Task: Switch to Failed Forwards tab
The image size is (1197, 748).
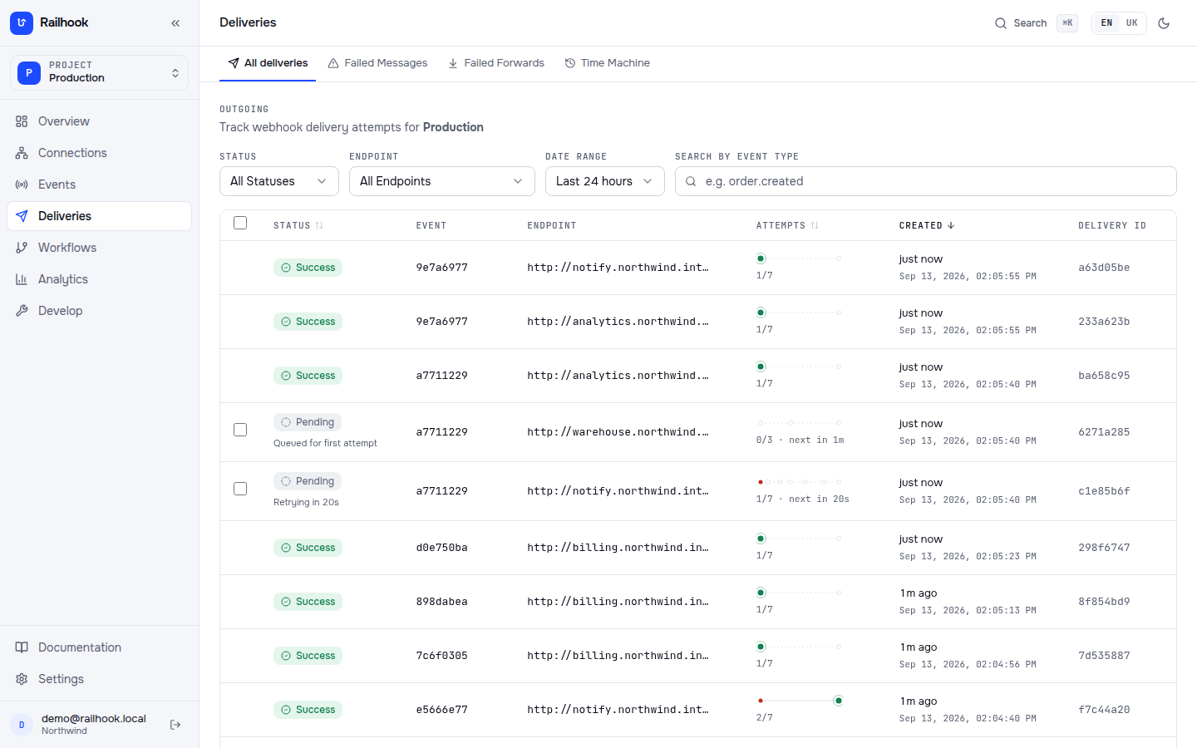Action: point(496,63)
